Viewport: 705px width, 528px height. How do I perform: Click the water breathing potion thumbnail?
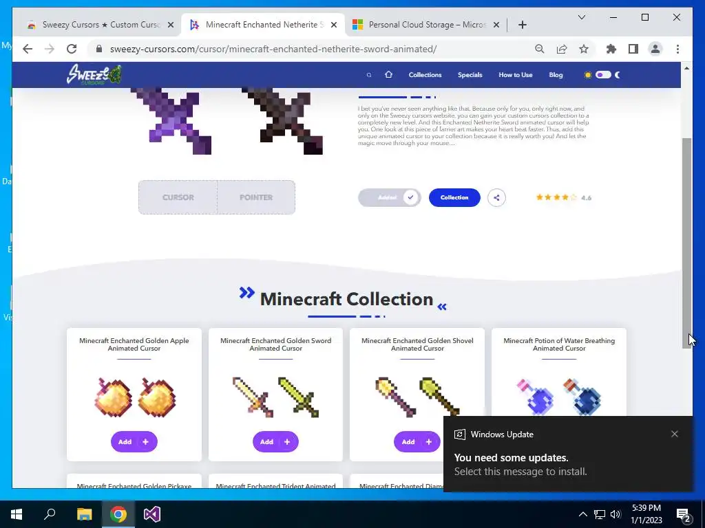559,397
